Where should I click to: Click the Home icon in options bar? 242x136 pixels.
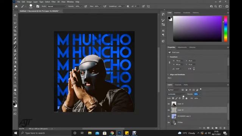16,6
